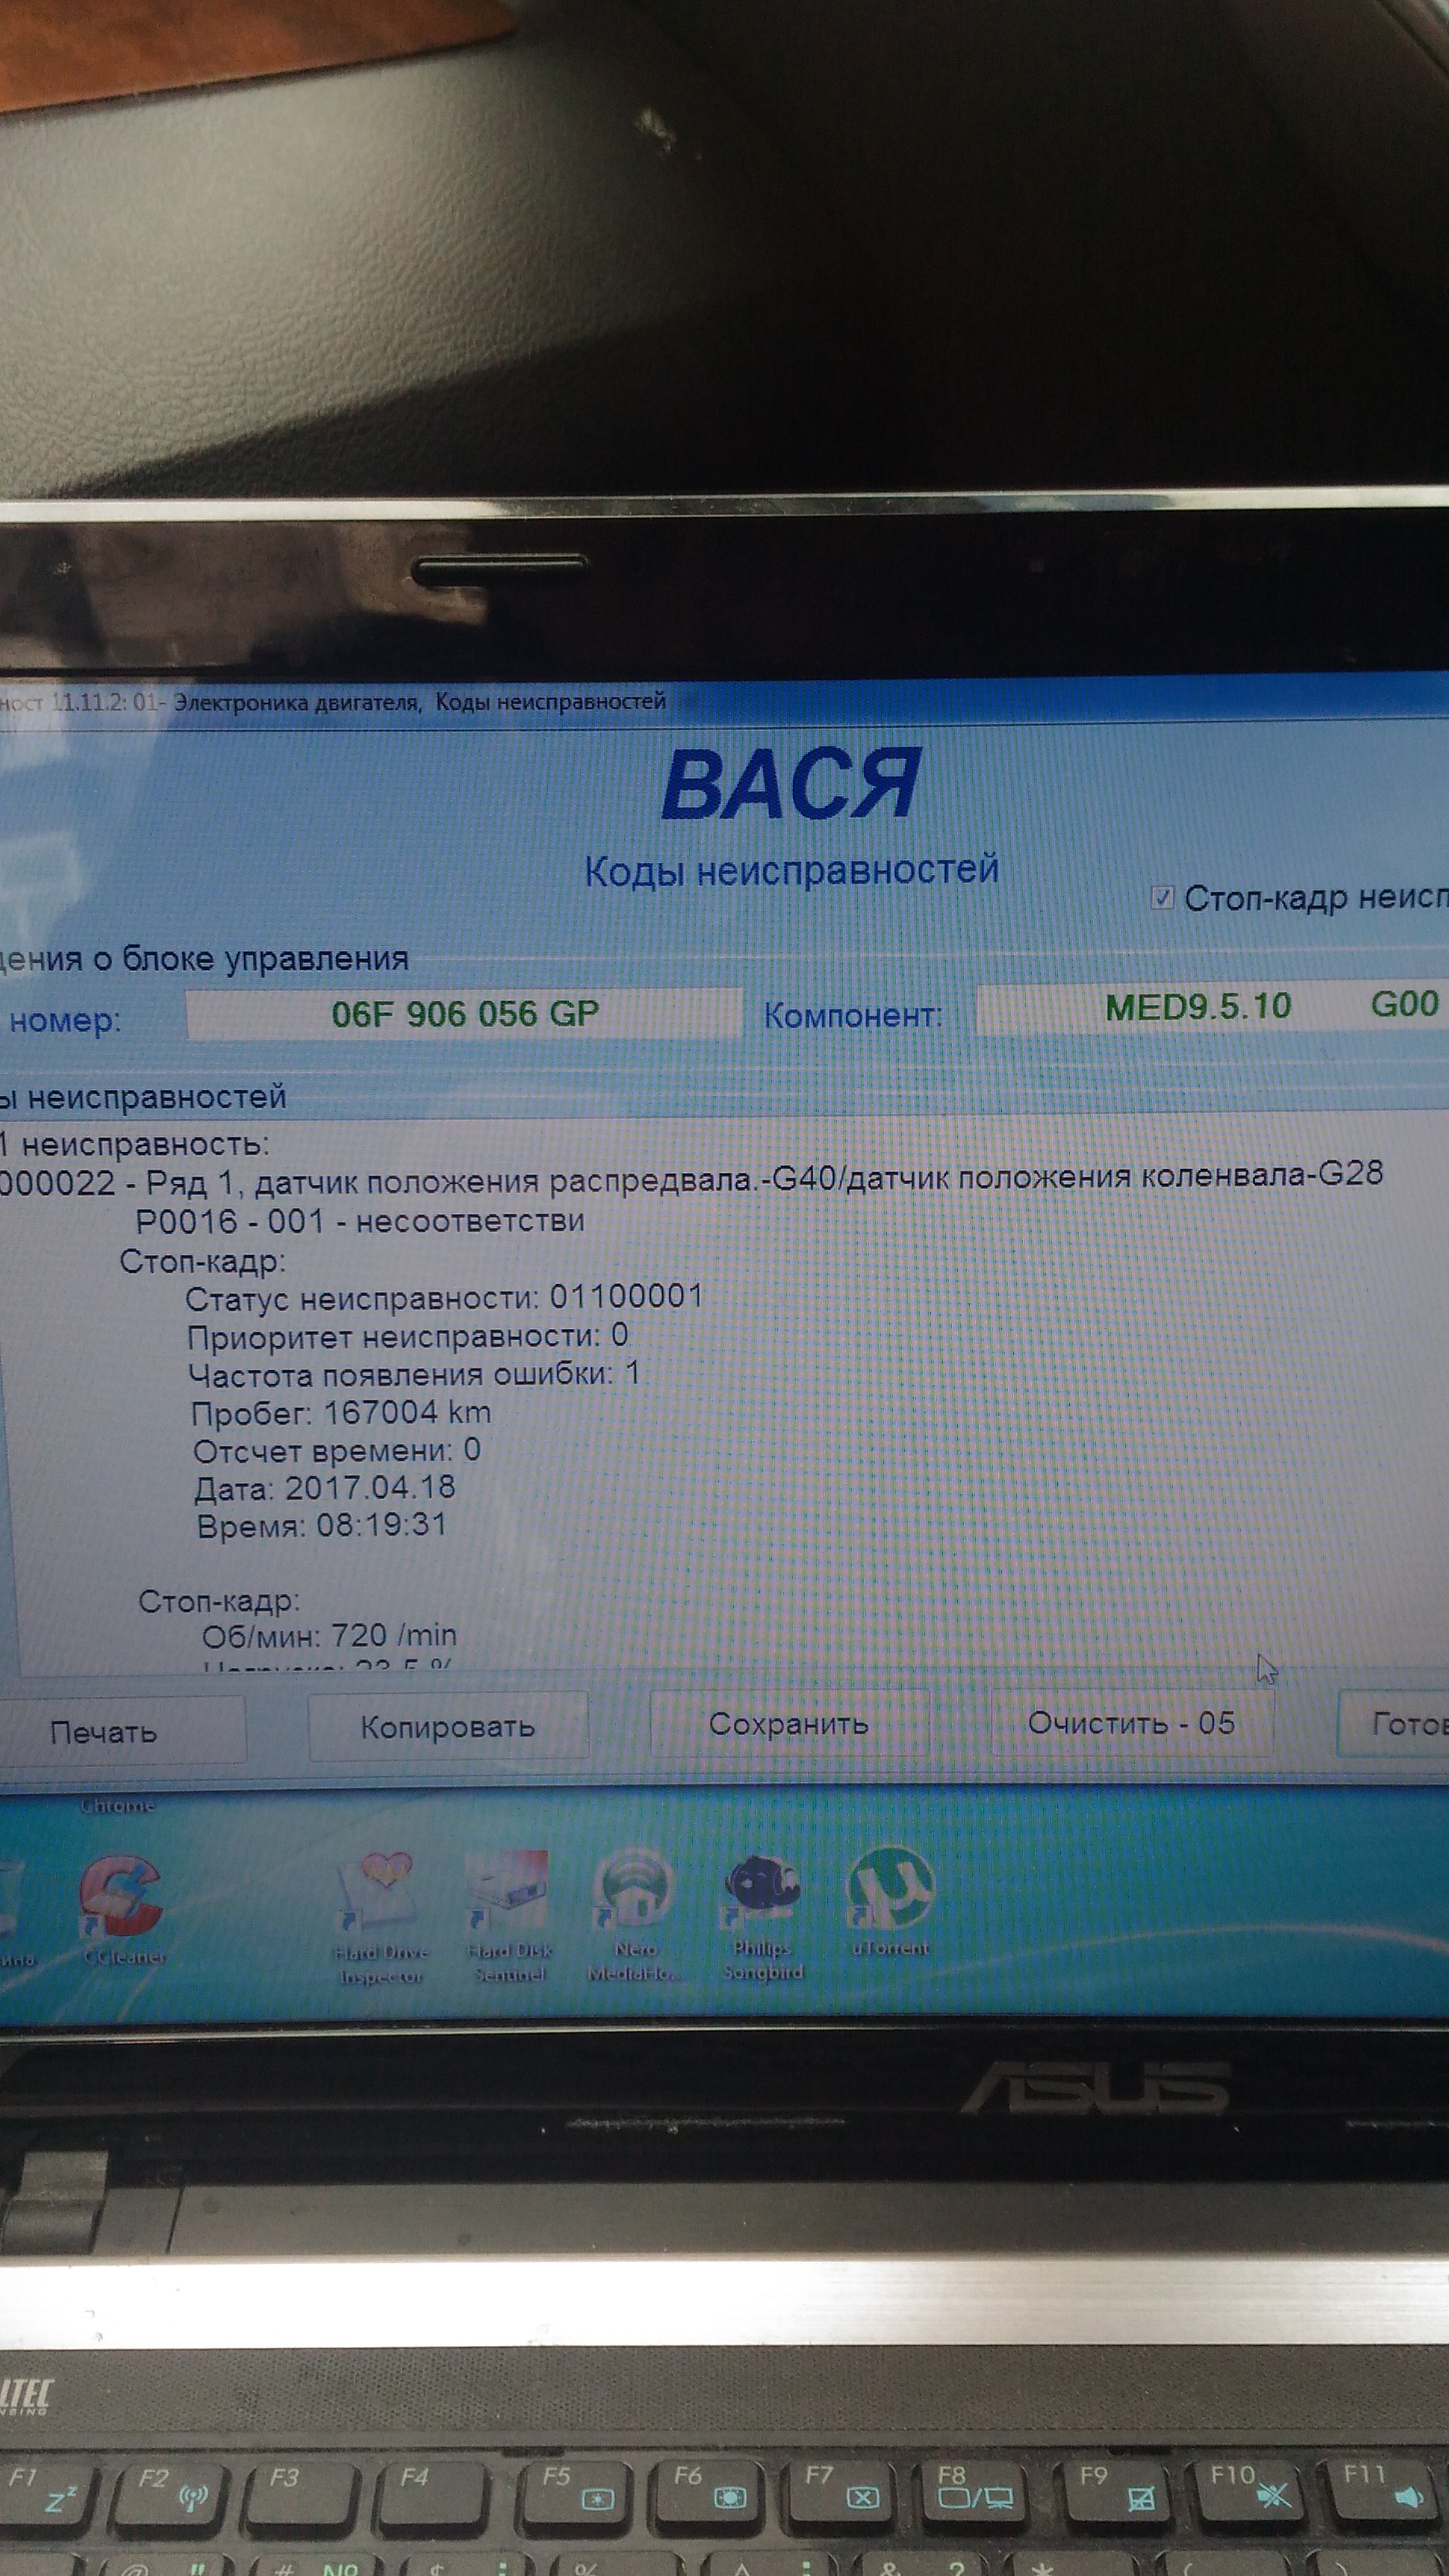Viewport: 1449px width, 2576px height.
Task: Select the P0016 - 001 fault line
Action: point(360,1221)
